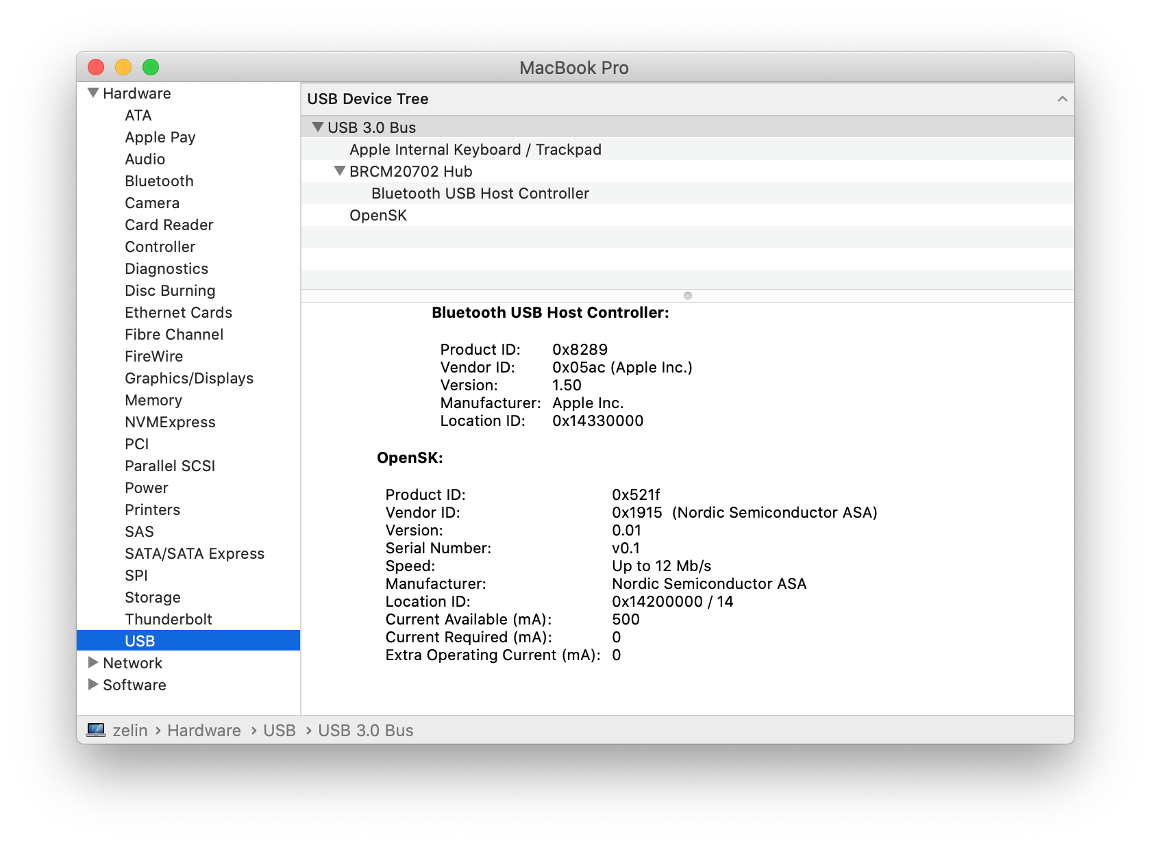This screenshot has width=1151, height=845.
Task: Click the location ID 0x14330000
Action: coord(597,420)
